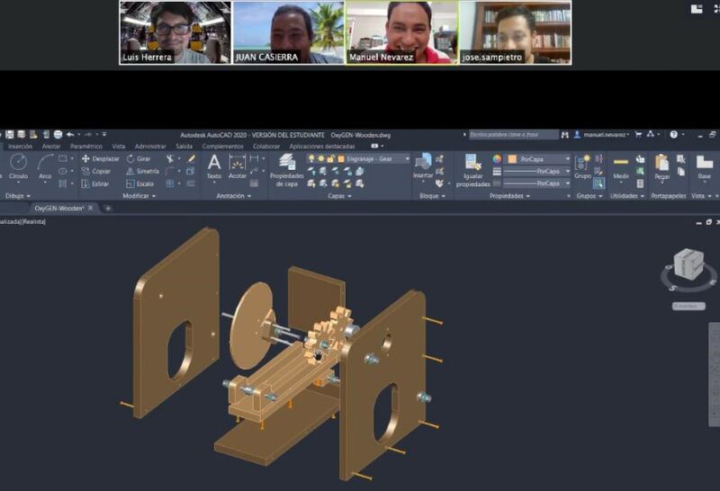Screen dimensions: 720x491
Task: Switch to the Vista ribbon tab
Action: (119, 147)
